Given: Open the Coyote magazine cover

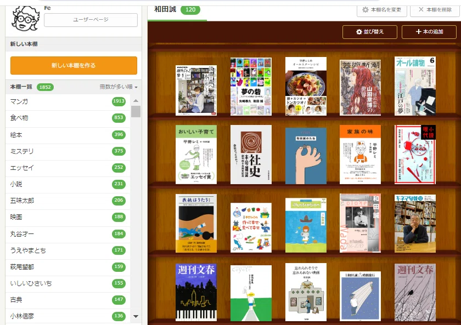Looking at the screenshot, I should pyautogui.click(x=251, y=293).
